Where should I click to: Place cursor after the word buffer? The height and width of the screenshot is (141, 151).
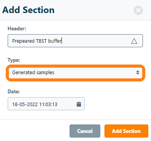point(62,41)
